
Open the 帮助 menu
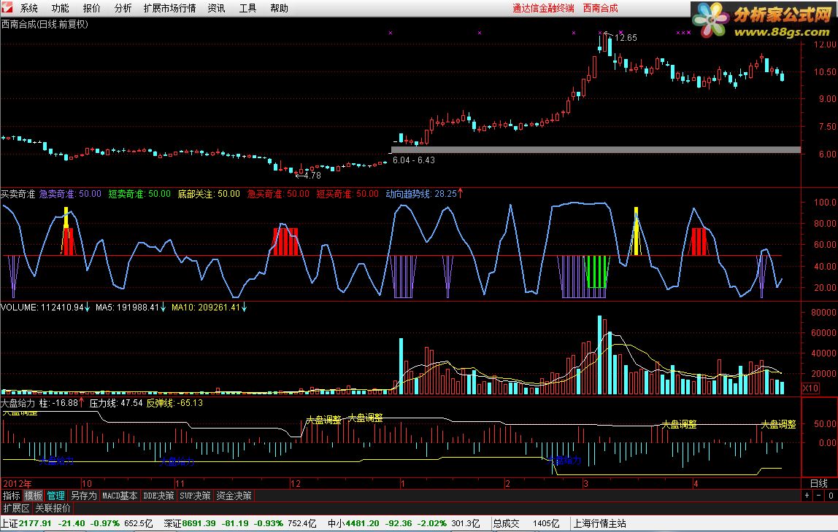click(279, 8)
